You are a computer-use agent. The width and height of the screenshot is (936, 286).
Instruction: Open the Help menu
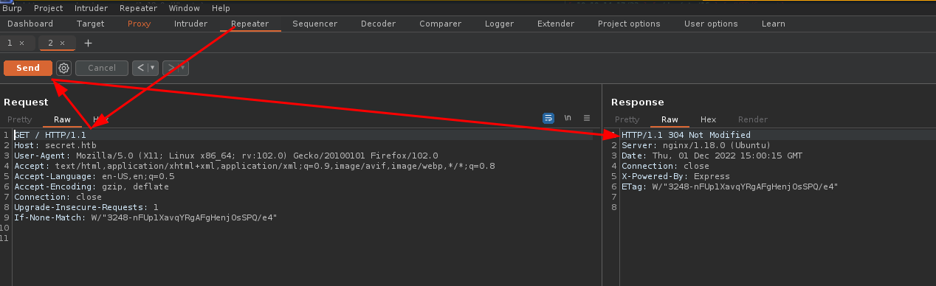[221, 8]
